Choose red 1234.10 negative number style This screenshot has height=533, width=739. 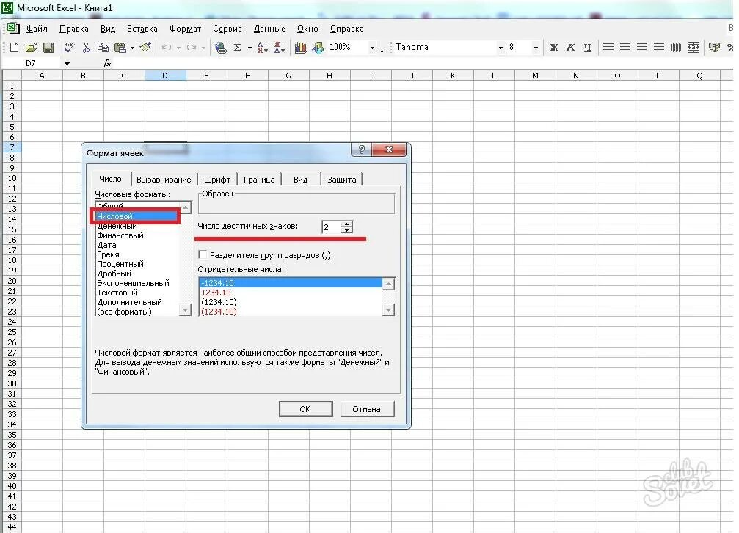click(x=291, y=293)
